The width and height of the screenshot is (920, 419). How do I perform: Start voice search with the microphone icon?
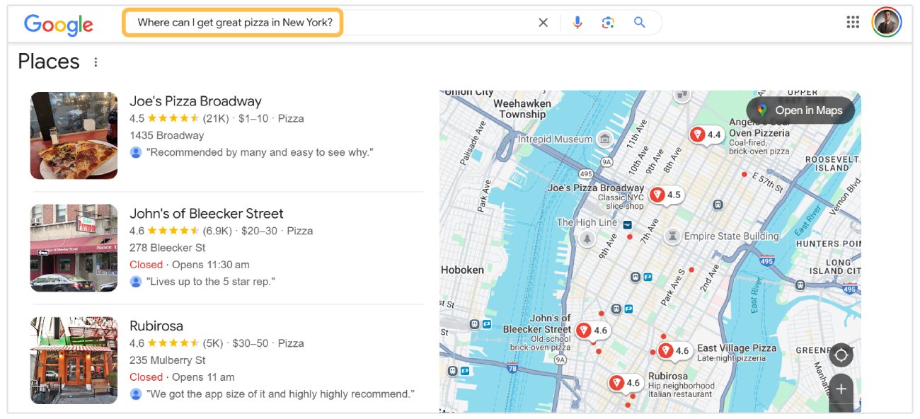pos(577,23)
